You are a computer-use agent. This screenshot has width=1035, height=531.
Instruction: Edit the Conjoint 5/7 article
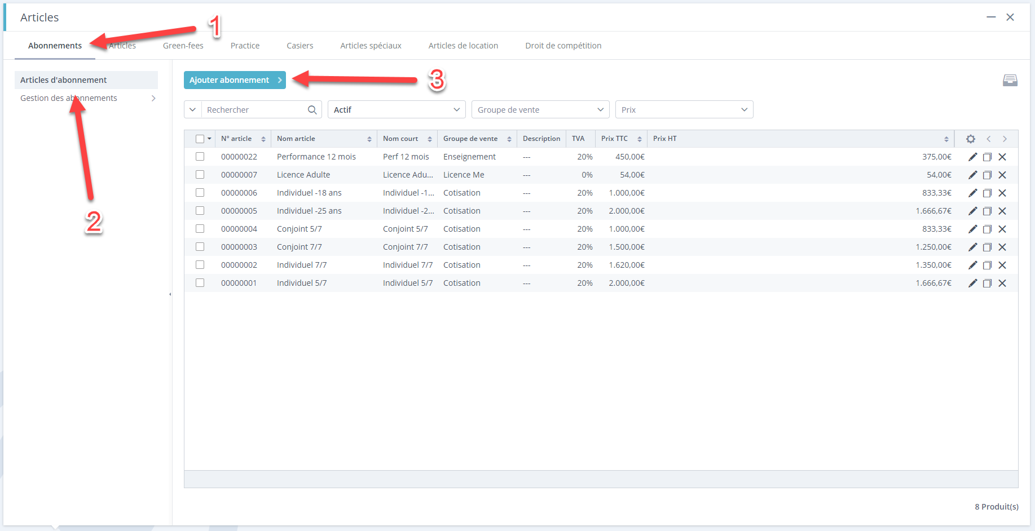[972, 229]
